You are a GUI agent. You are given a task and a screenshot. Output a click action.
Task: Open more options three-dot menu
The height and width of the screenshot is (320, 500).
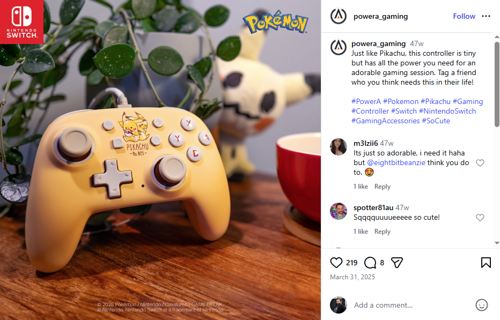pyautogui.click(x=486, y=16)
